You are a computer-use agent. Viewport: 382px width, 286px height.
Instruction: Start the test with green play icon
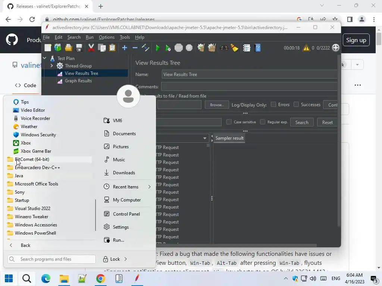pos(158,48)
